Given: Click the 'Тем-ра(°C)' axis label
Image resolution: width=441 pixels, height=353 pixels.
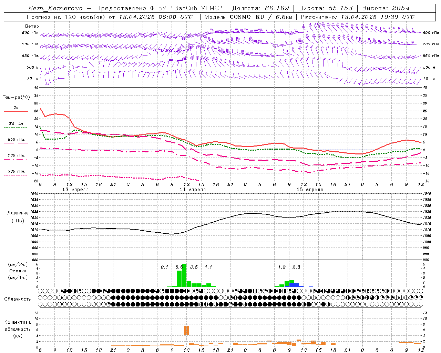Looking at the screenshot, I should (16, 98).
